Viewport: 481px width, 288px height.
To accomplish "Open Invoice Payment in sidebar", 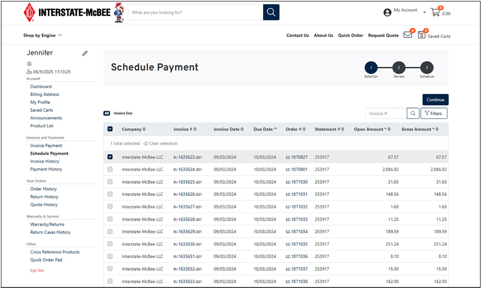I will click(46, 146).
